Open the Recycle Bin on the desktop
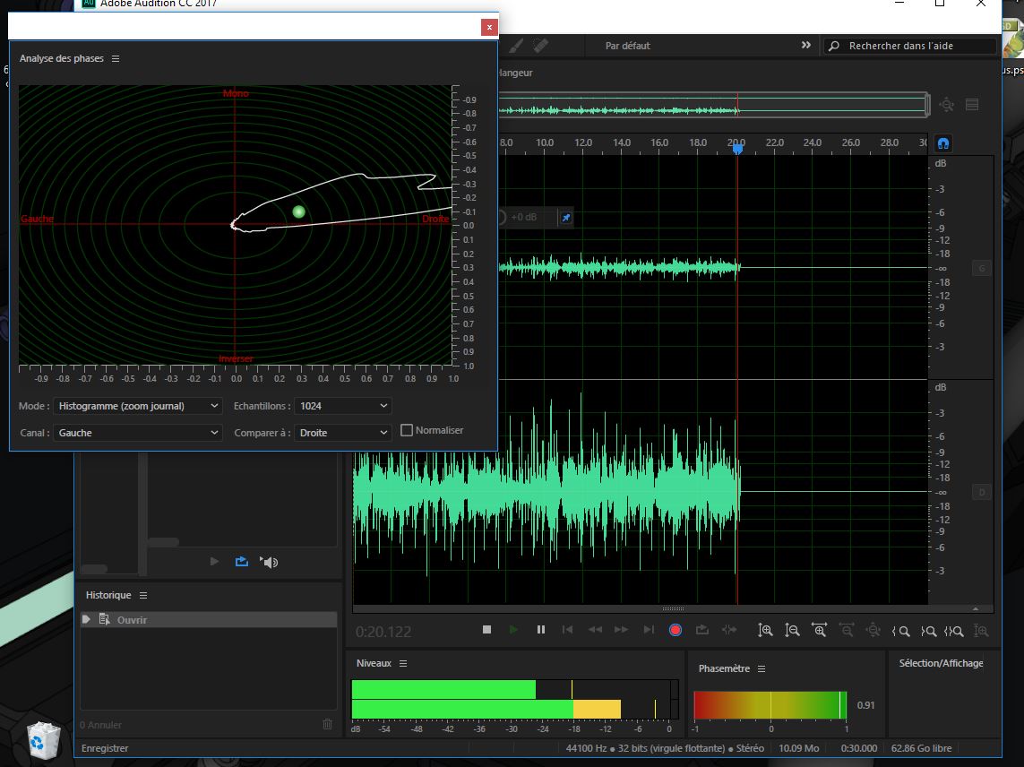This screenshot has height=767, width=1024. tap(41, 738)
